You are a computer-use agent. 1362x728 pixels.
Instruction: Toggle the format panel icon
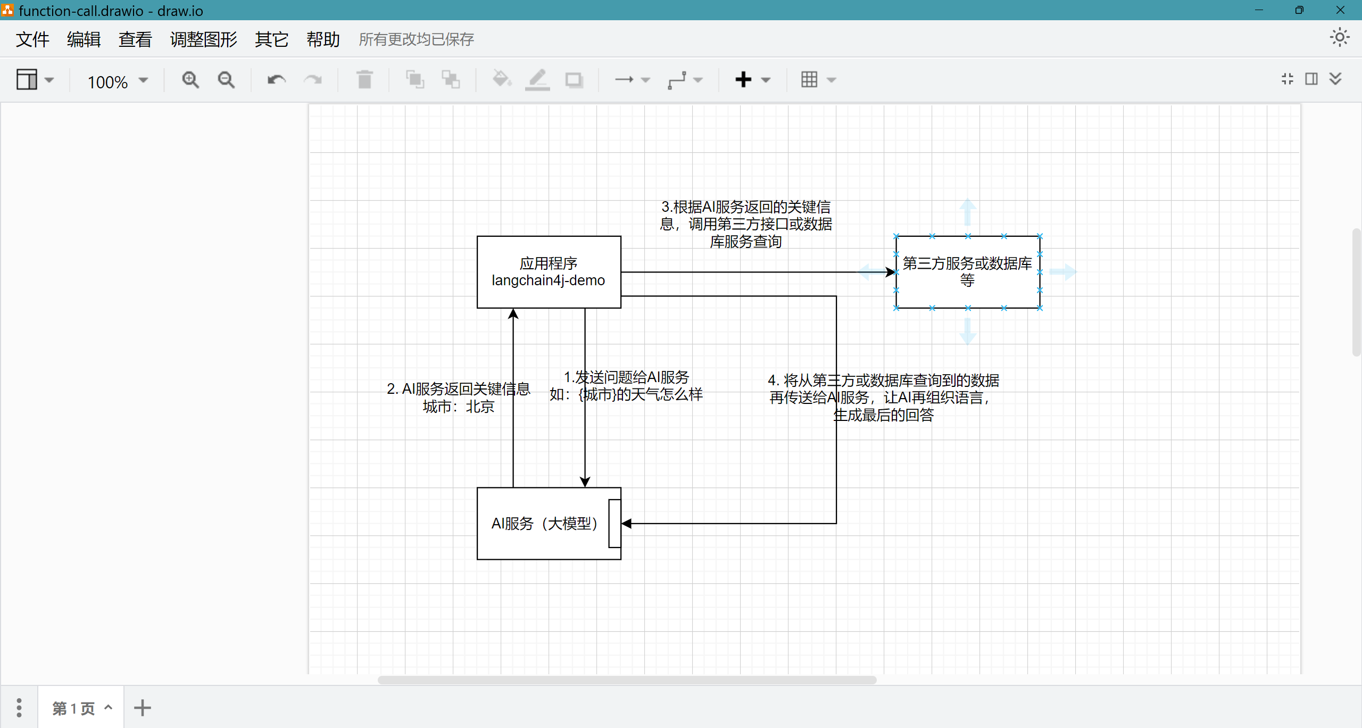tap(1311, 79)
